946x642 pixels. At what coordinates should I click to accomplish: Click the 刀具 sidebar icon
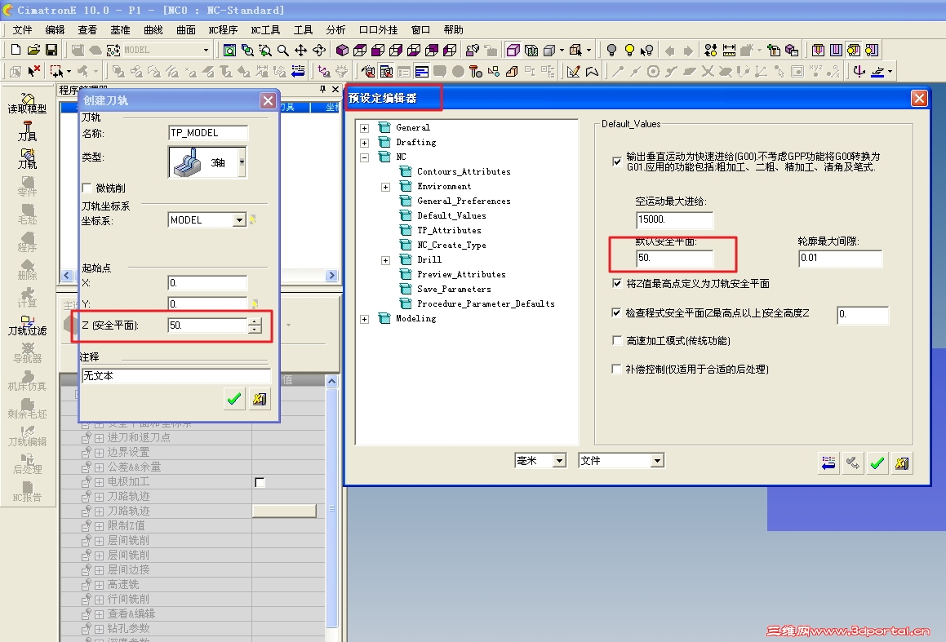[27, 131]
